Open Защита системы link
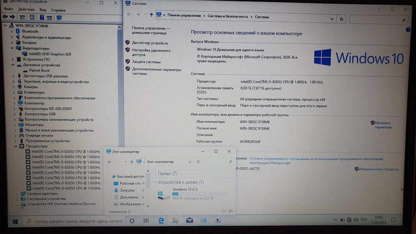Viewport: 416px width, 234px height. pos(146,62)
